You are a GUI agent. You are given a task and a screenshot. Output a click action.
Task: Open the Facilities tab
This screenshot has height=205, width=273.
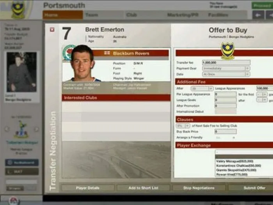226,15
